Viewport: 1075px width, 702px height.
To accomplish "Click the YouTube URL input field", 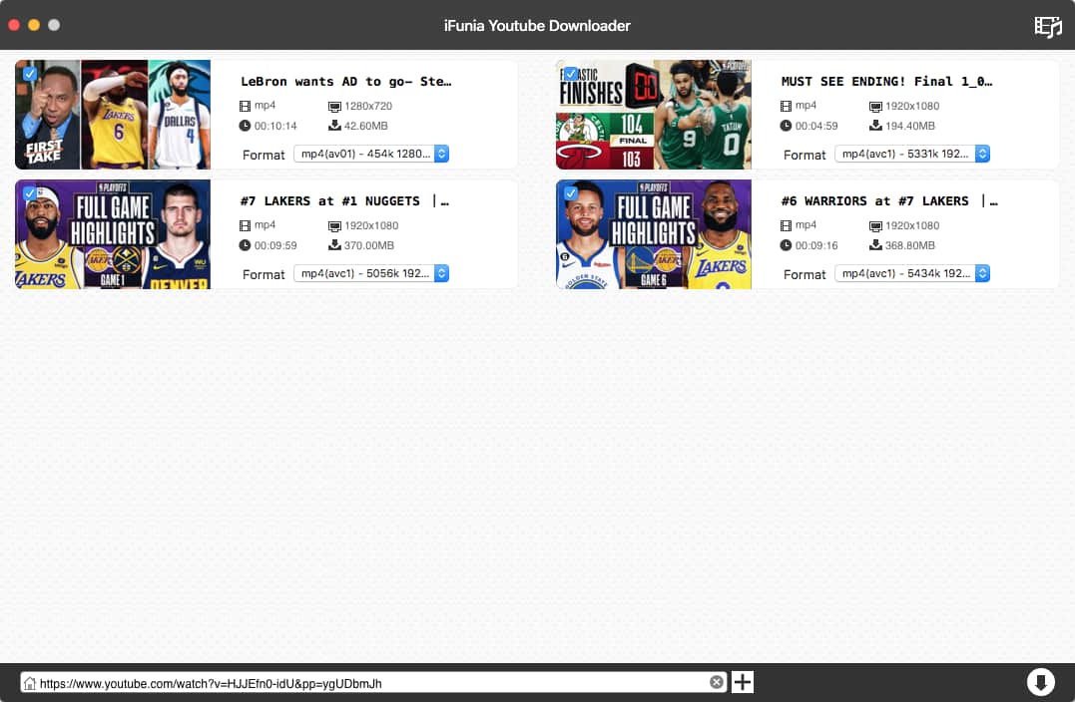I will [369, 683].
